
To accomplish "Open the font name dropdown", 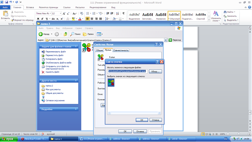I will tap(50, 14).
